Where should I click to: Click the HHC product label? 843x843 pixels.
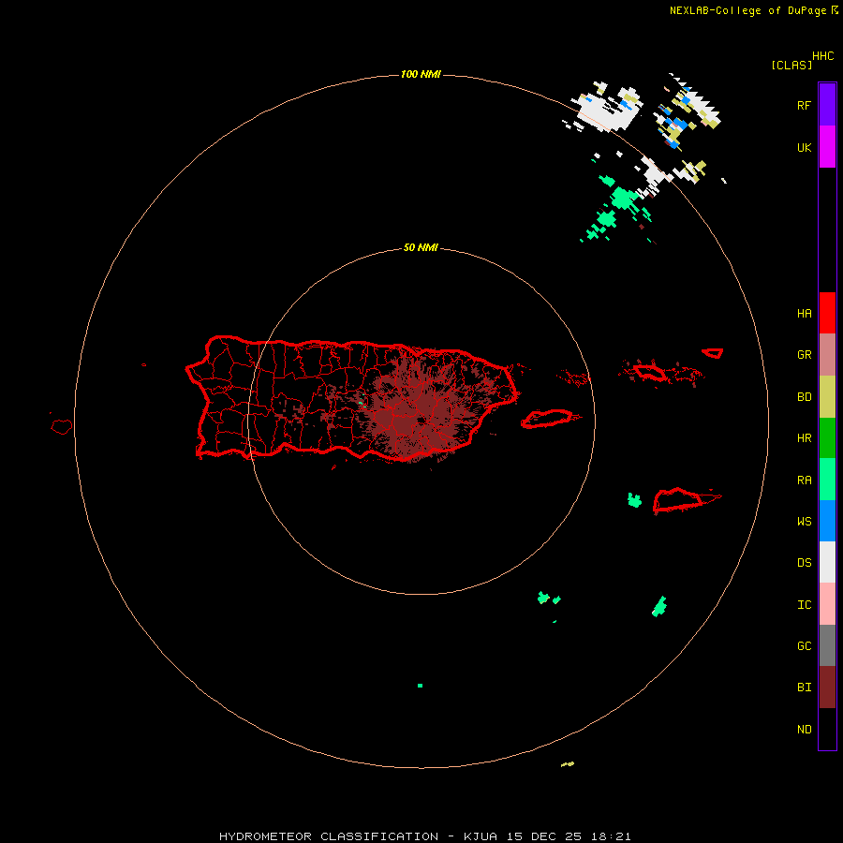coord(822,56)
